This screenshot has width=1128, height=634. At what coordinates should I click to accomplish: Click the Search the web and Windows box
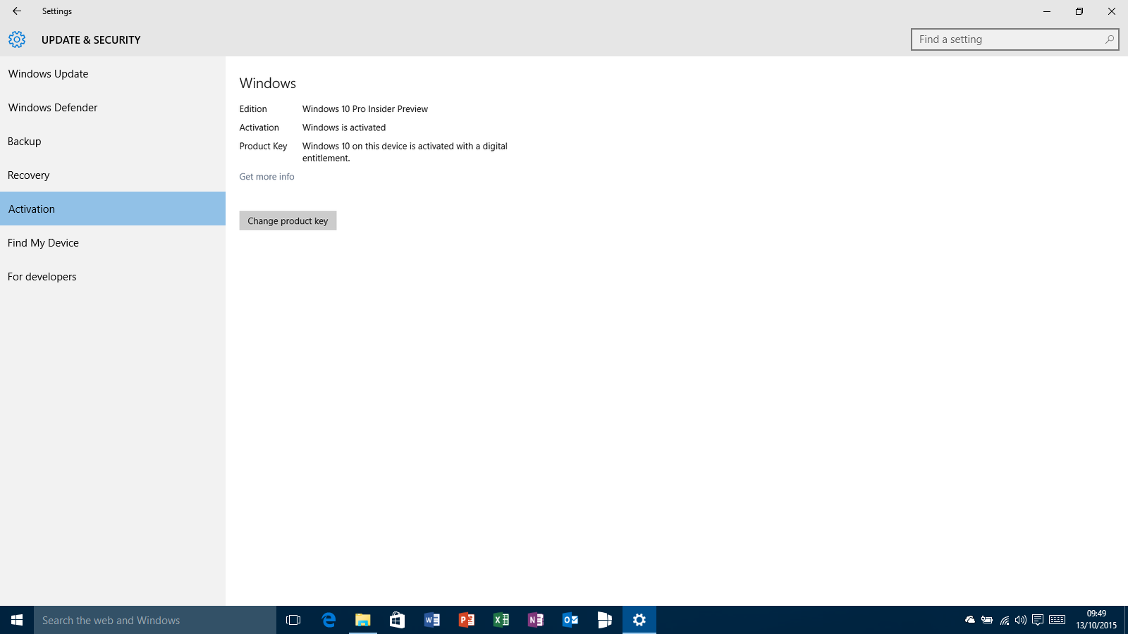click(x=155, y=620)
